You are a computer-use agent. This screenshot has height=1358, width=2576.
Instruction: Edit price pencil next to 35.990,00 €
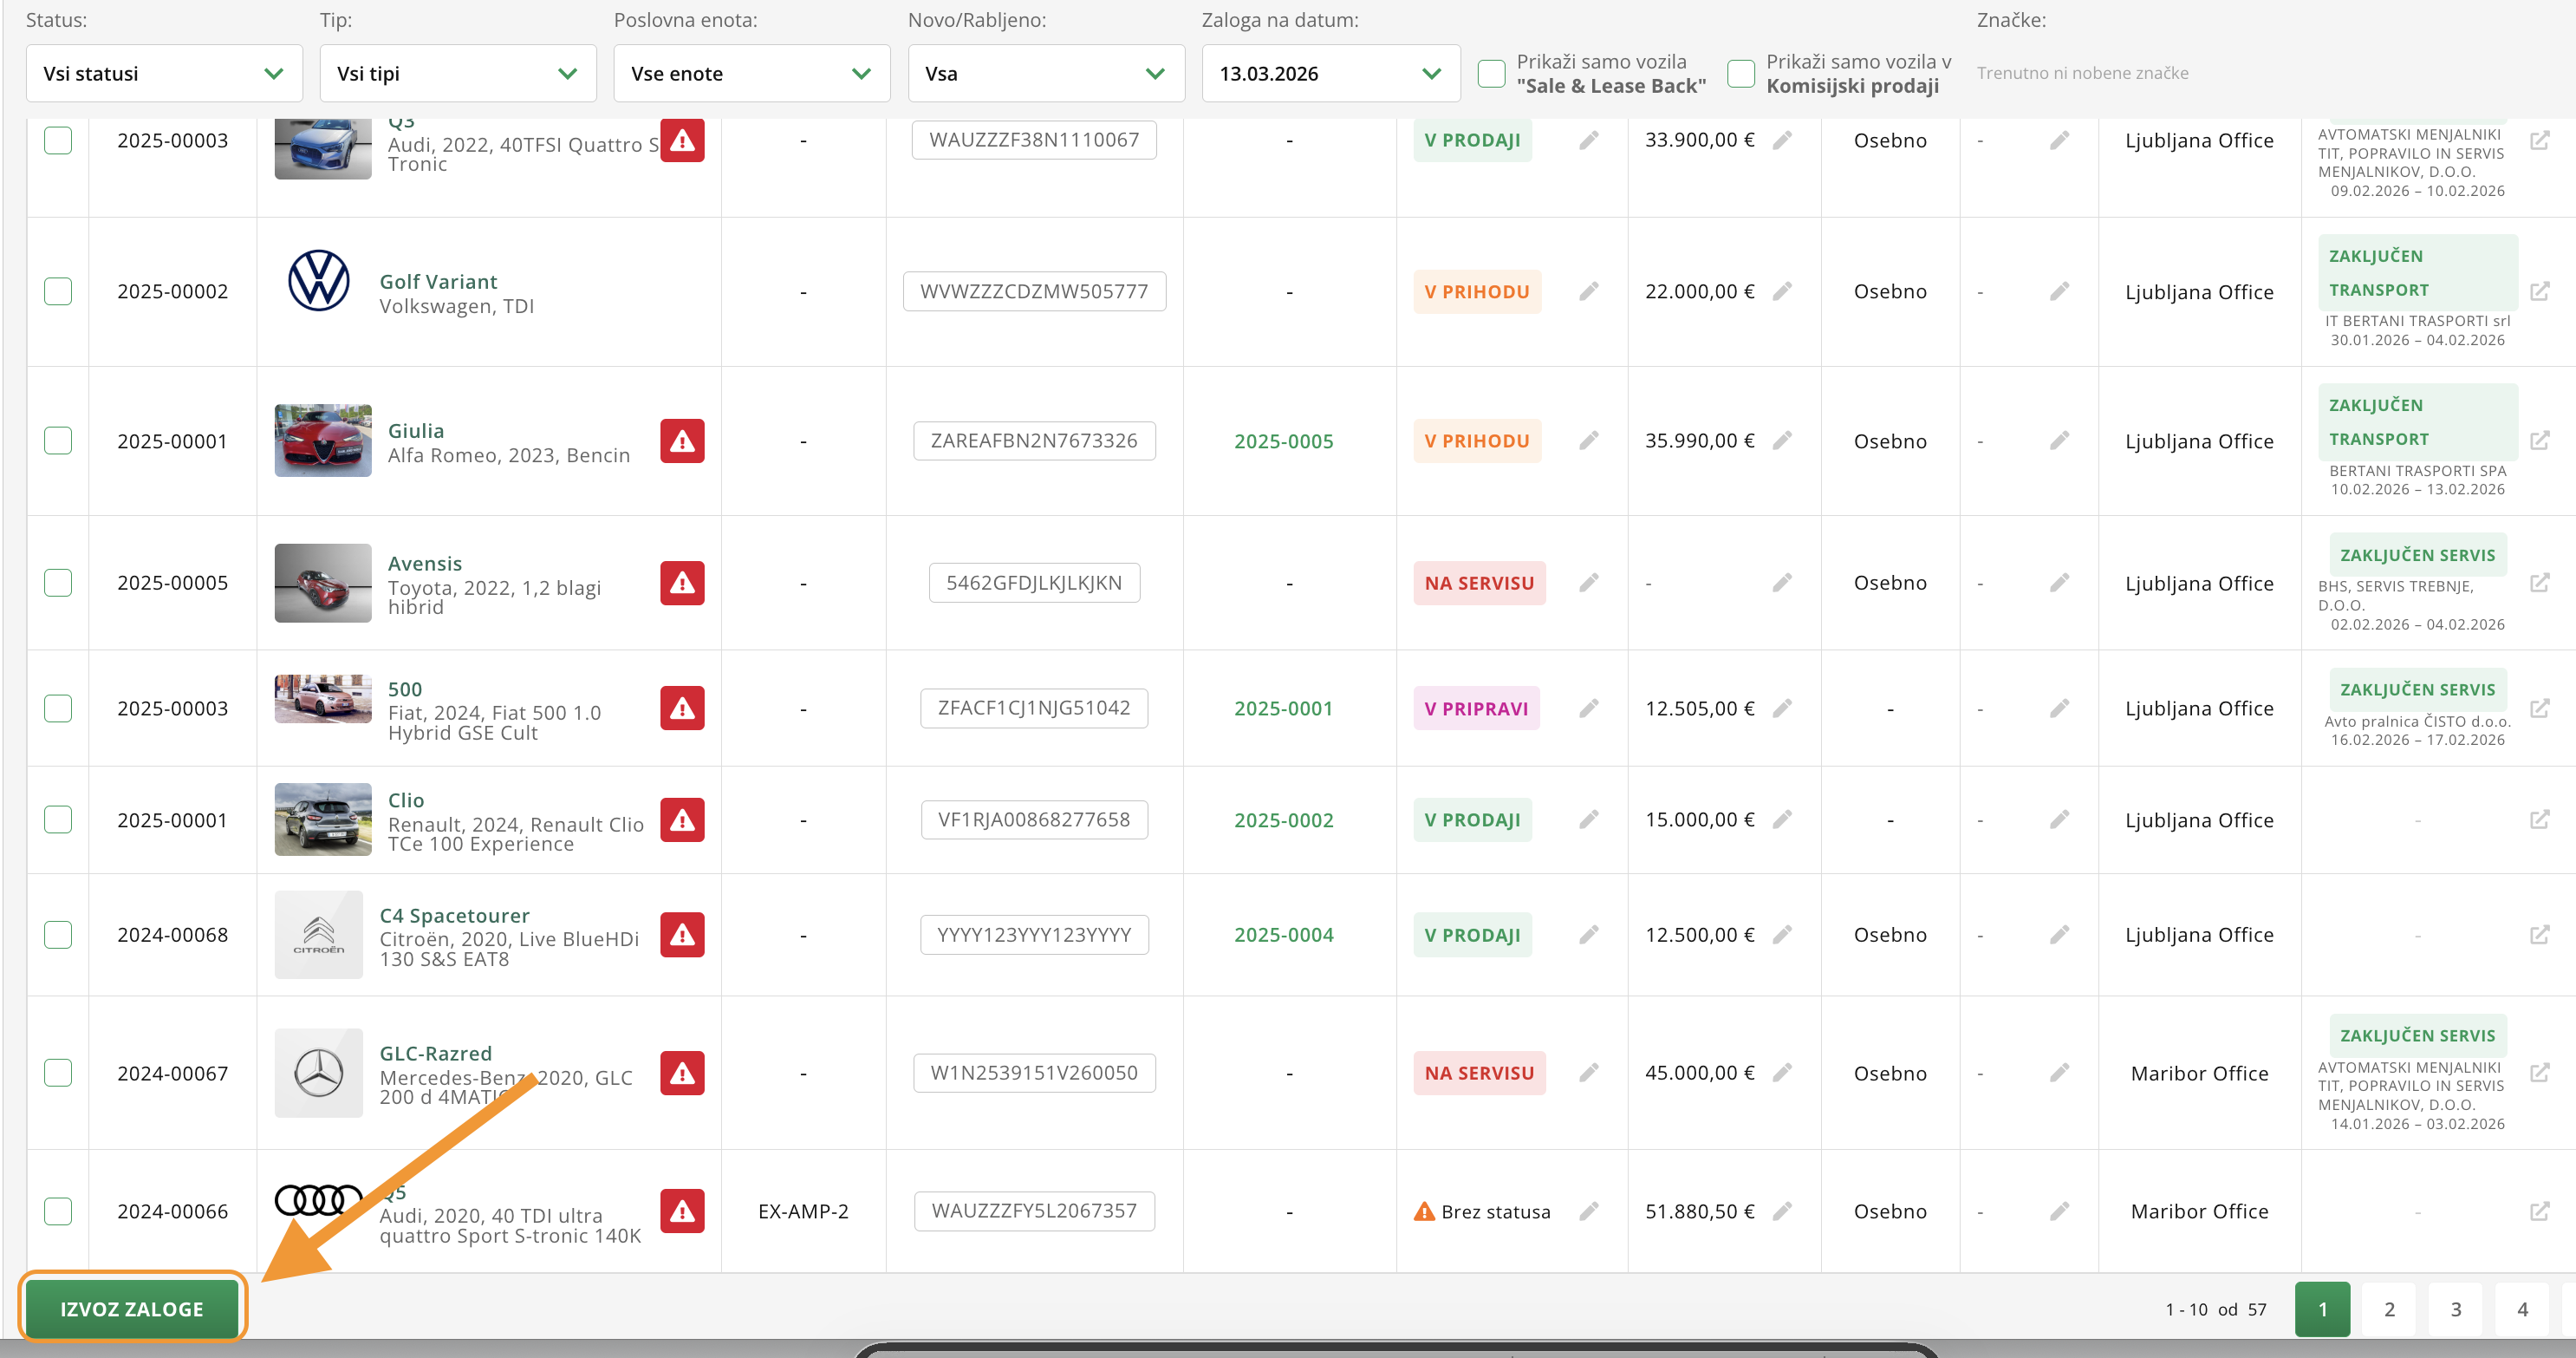point(1782,441)
